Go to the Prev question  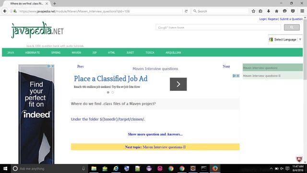pos(81,66)
